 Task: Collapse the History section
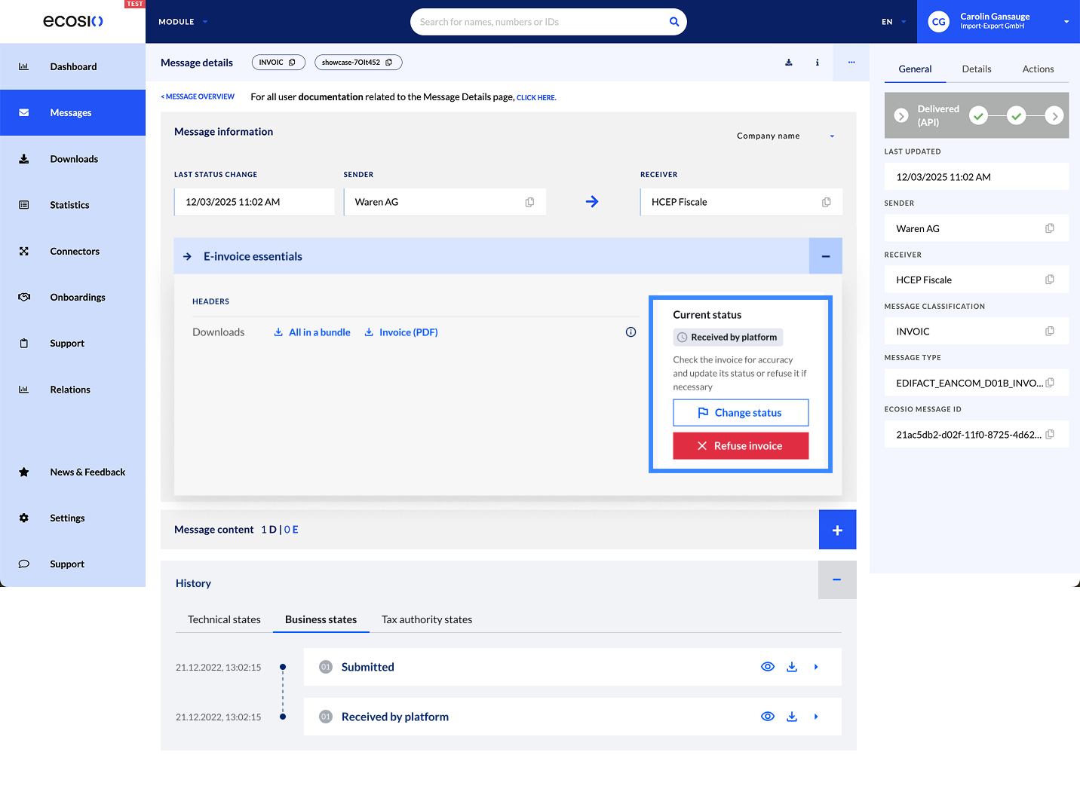(837, 580)
